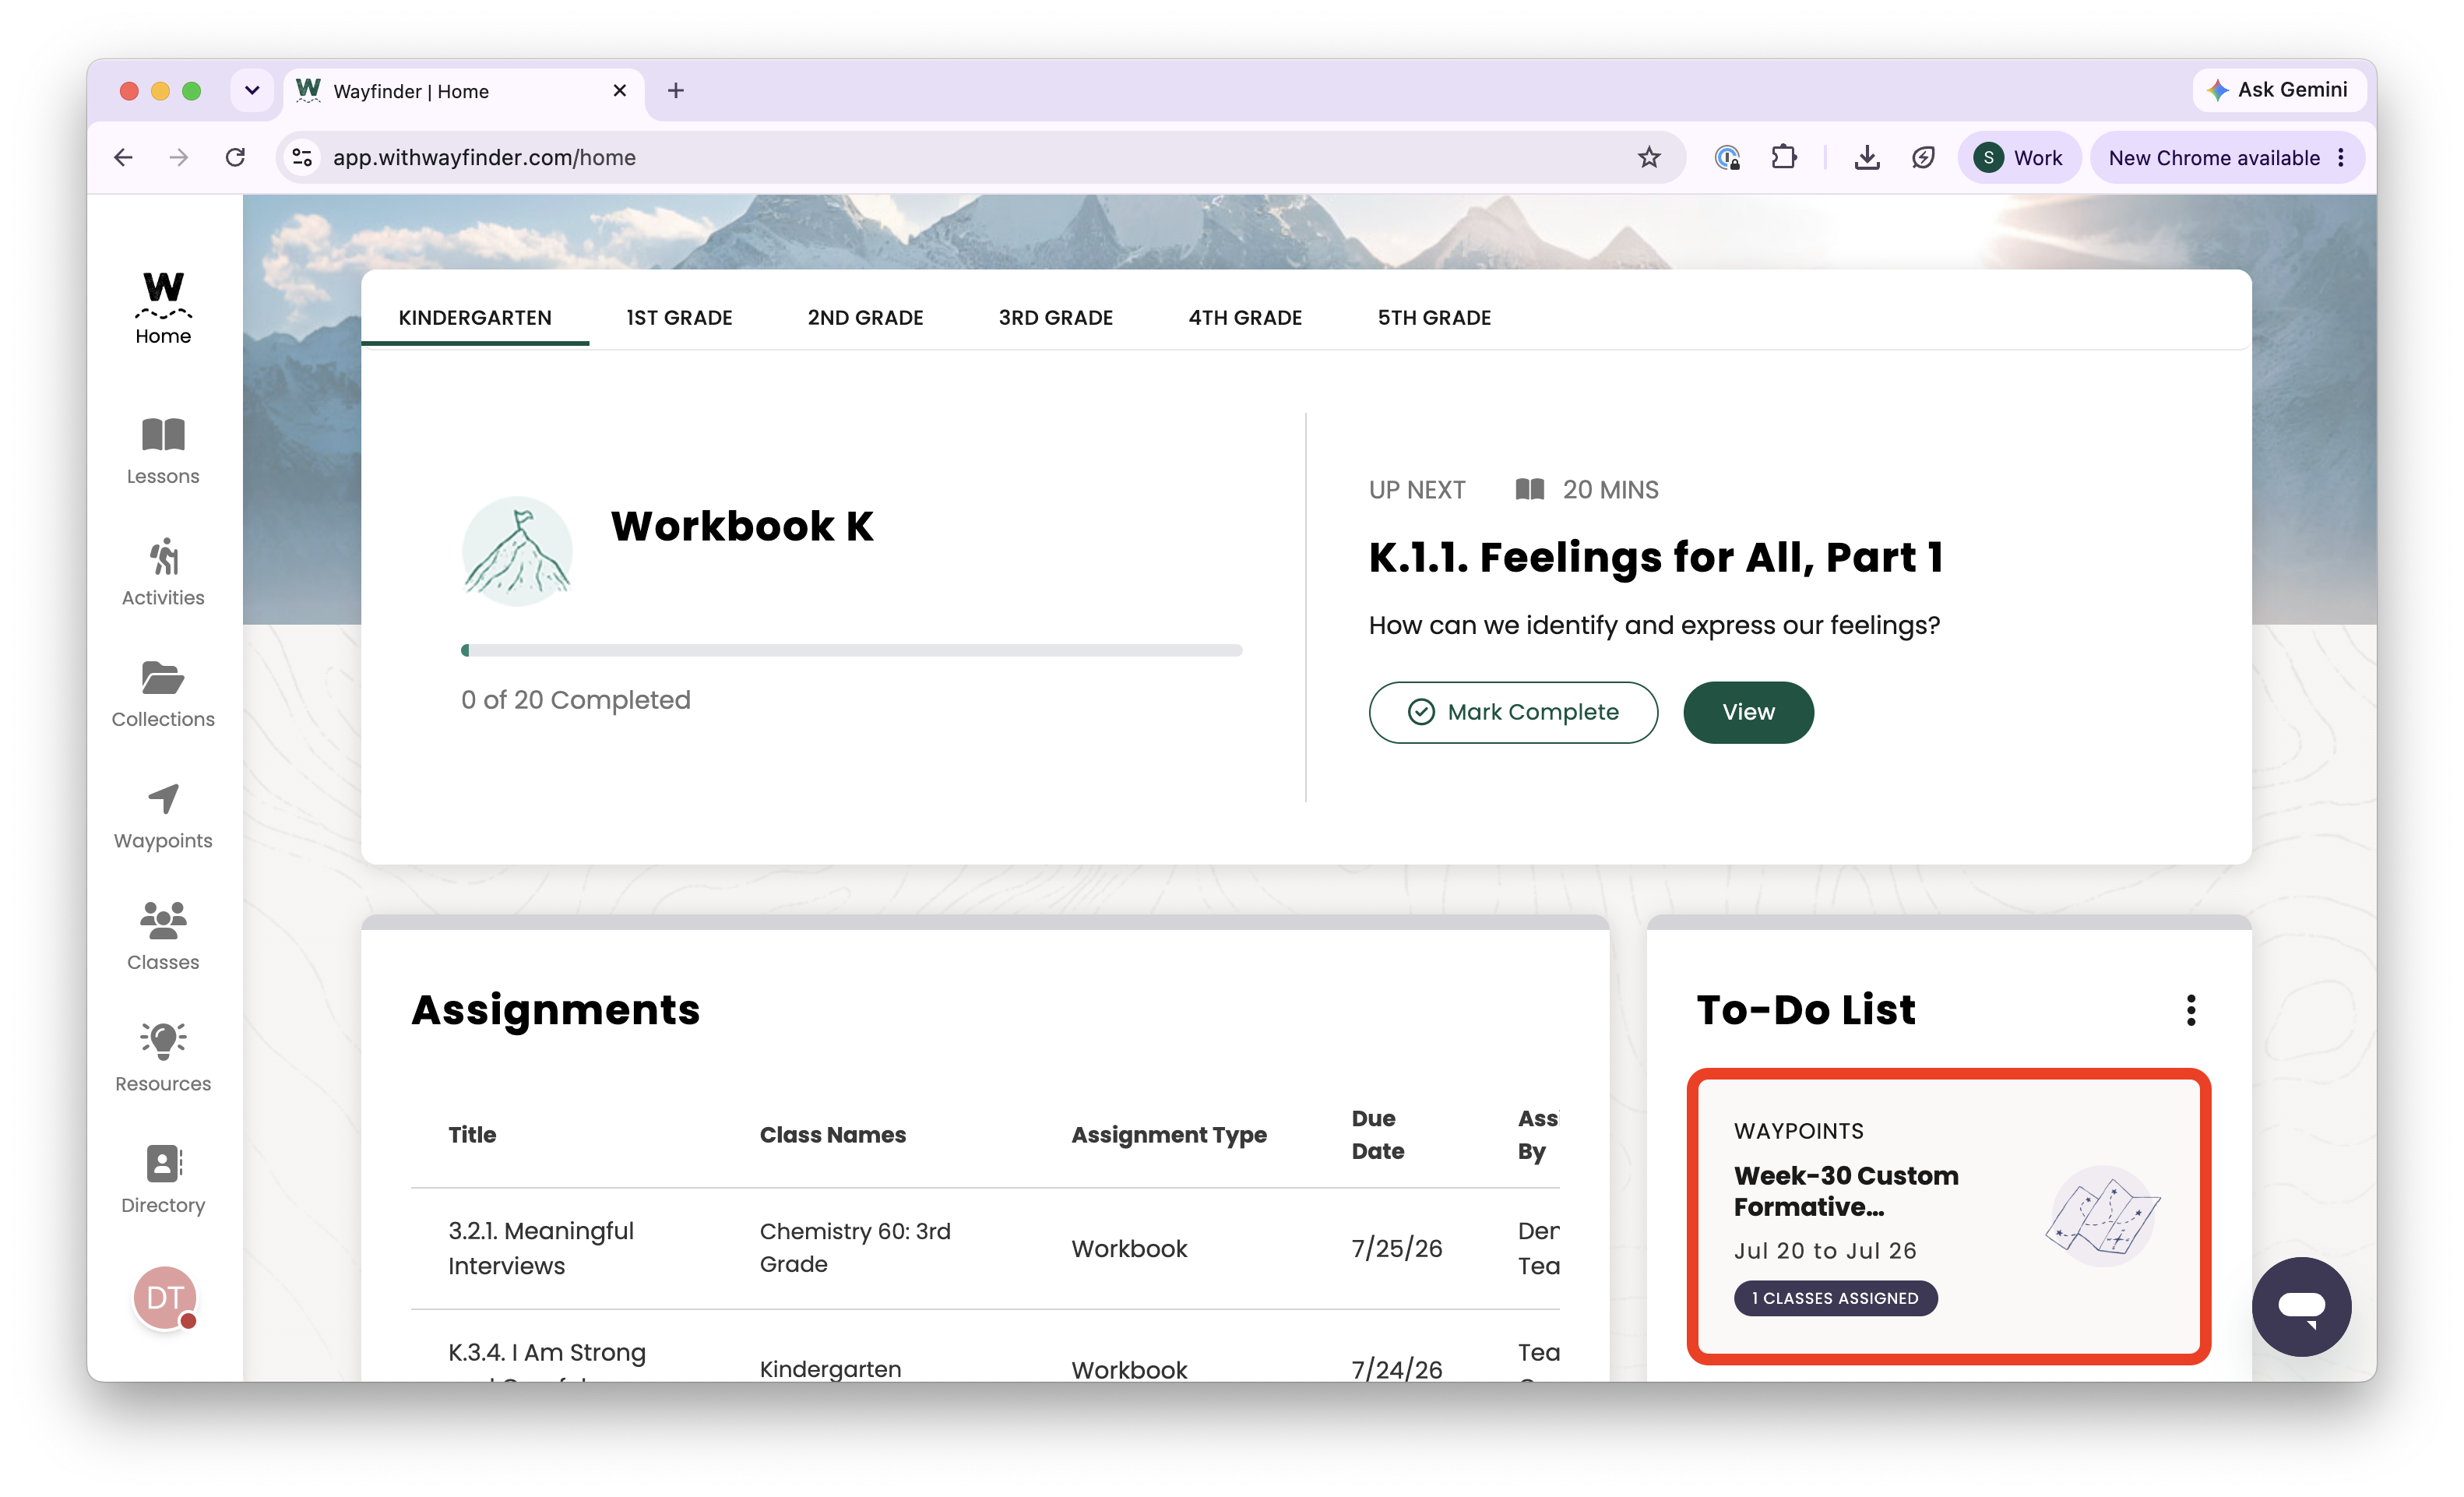Mark the lesson complete
The height and width of the screenshot is (1497, 2464).
(1513, 712)
